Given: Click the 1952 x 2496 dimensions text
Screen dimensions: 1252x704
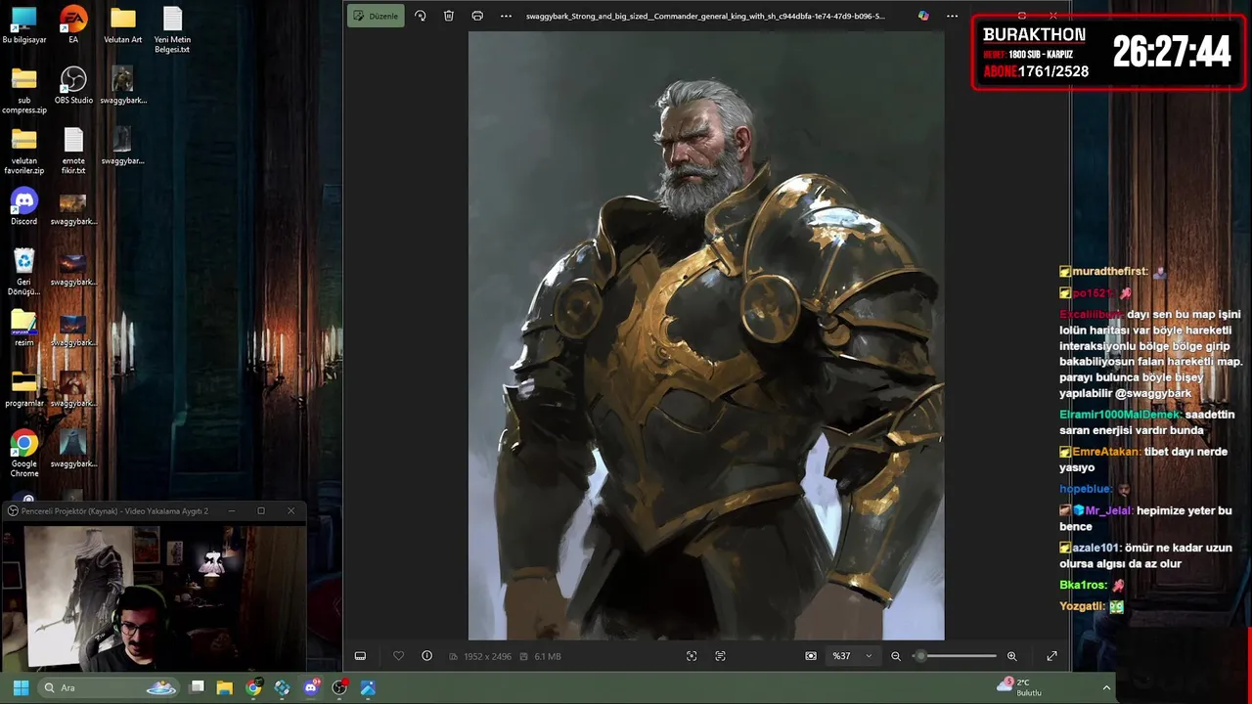Looking at the screenshot, I should (x=487, y=656).
